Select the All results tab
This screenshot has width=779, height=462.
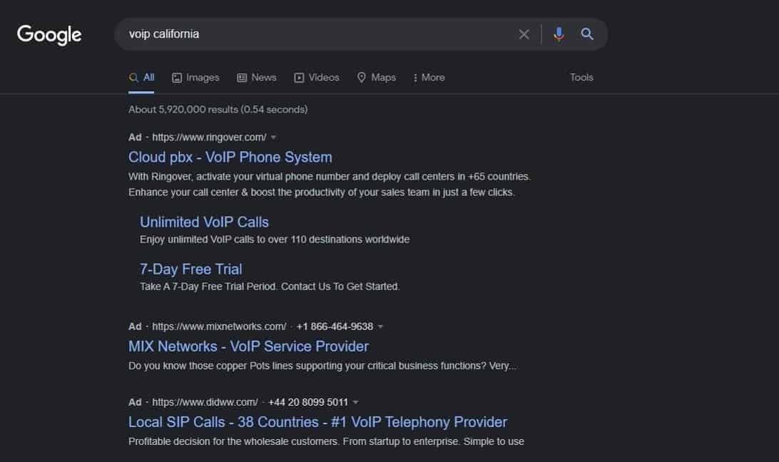click(141, 78)
